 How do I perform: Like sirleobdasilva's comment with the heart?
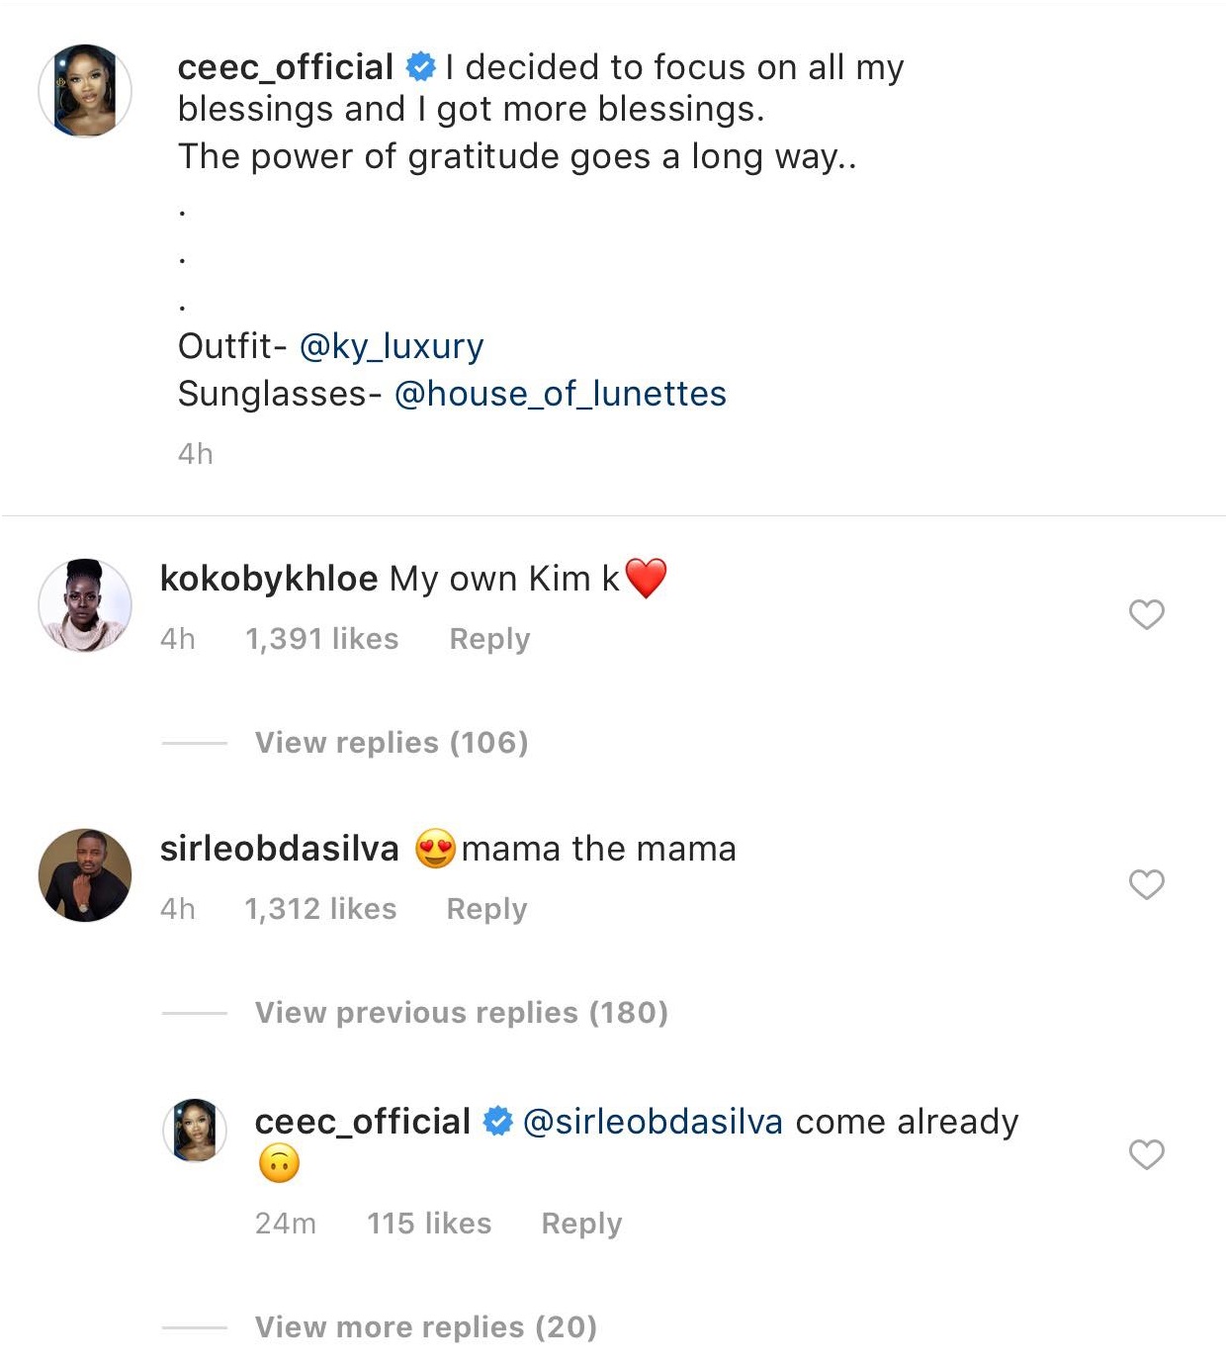point(1146,884)
